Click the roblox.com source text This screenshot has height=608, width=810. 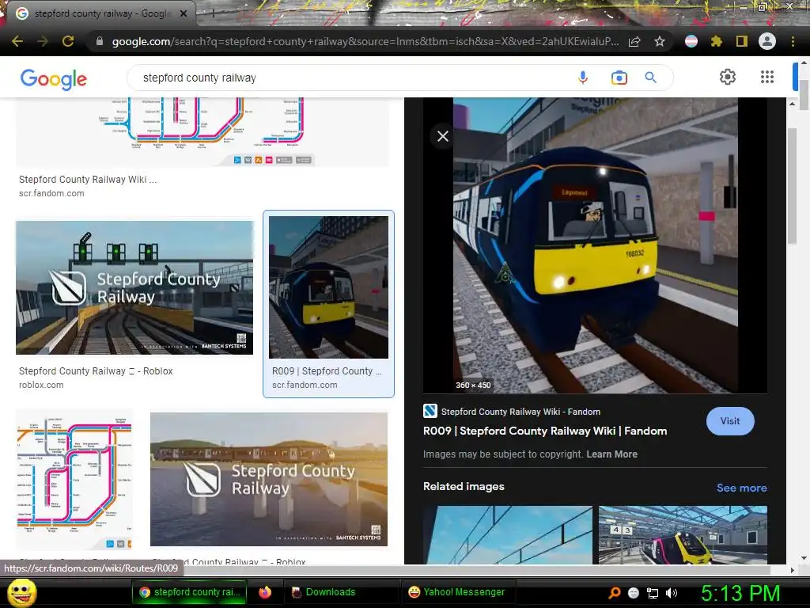coord(41,385)
